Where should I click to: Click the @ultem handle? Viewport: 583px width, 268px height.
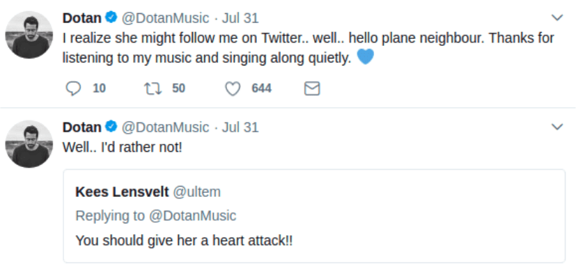click(x=196, y=192)
